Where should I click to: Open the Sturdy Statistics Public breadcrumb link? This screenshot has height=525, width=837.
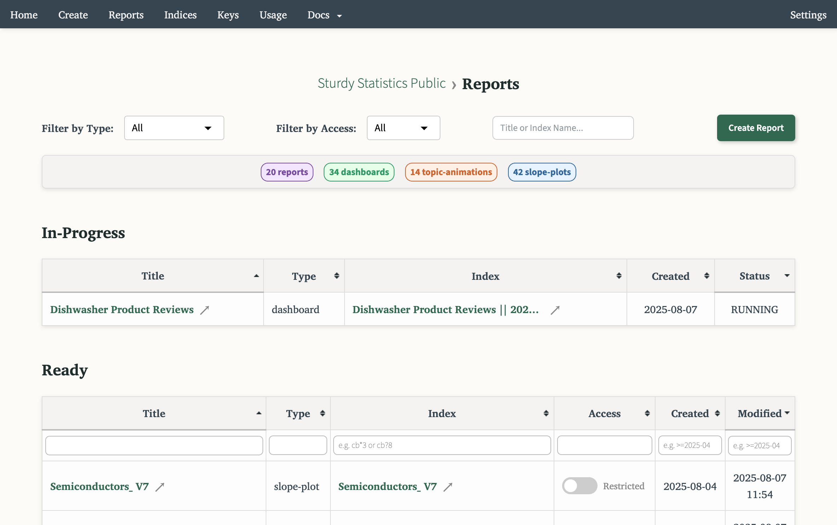click(x=381, y=83)
